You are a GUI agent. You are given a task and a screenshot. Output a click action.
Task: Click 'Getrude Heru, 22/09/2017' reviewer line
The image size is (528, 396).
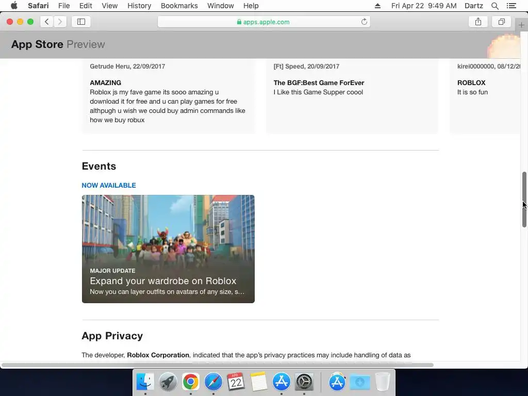[127, 67]
